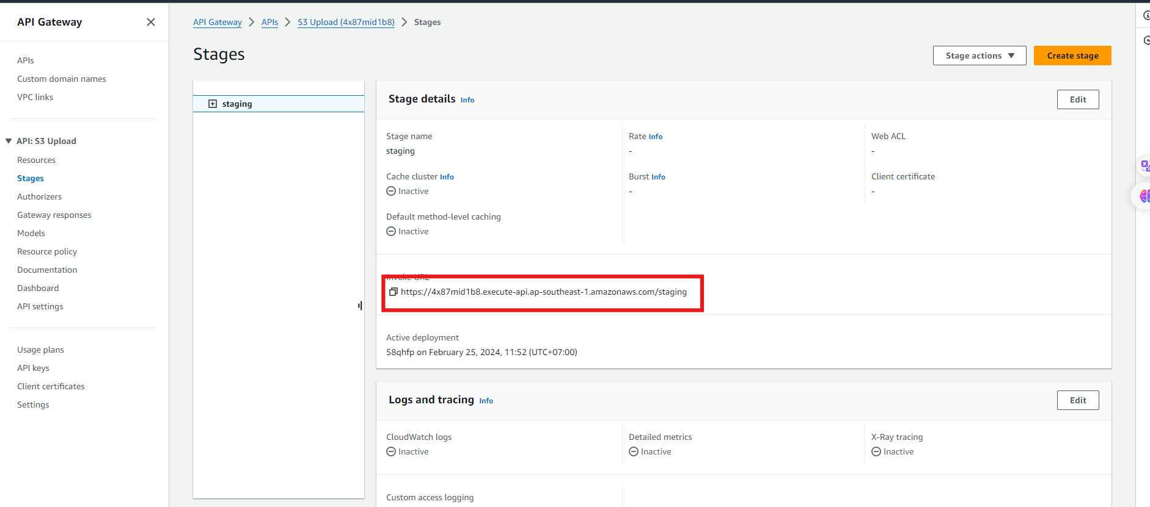1150x507 pixels.
Task: Select APIs in the sidebar
Action: tap(26, 60)
